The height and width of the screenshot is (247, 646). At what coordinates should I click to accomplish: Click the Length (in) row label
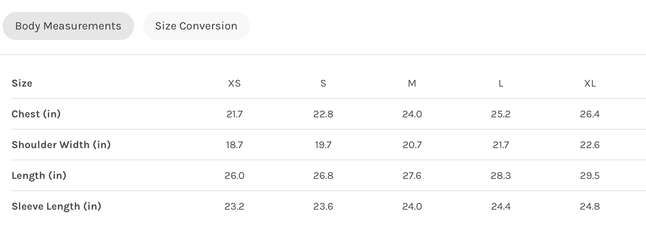point(39,176)
